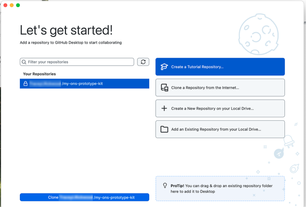Click the Clone my-ons-prototype-kit button

(85, 197)
